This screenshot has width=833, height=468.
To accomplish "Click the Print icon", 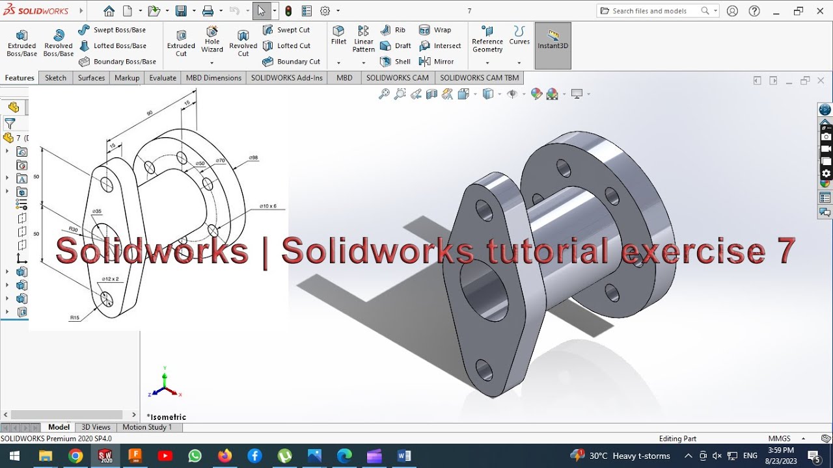I will pos(208,11).
